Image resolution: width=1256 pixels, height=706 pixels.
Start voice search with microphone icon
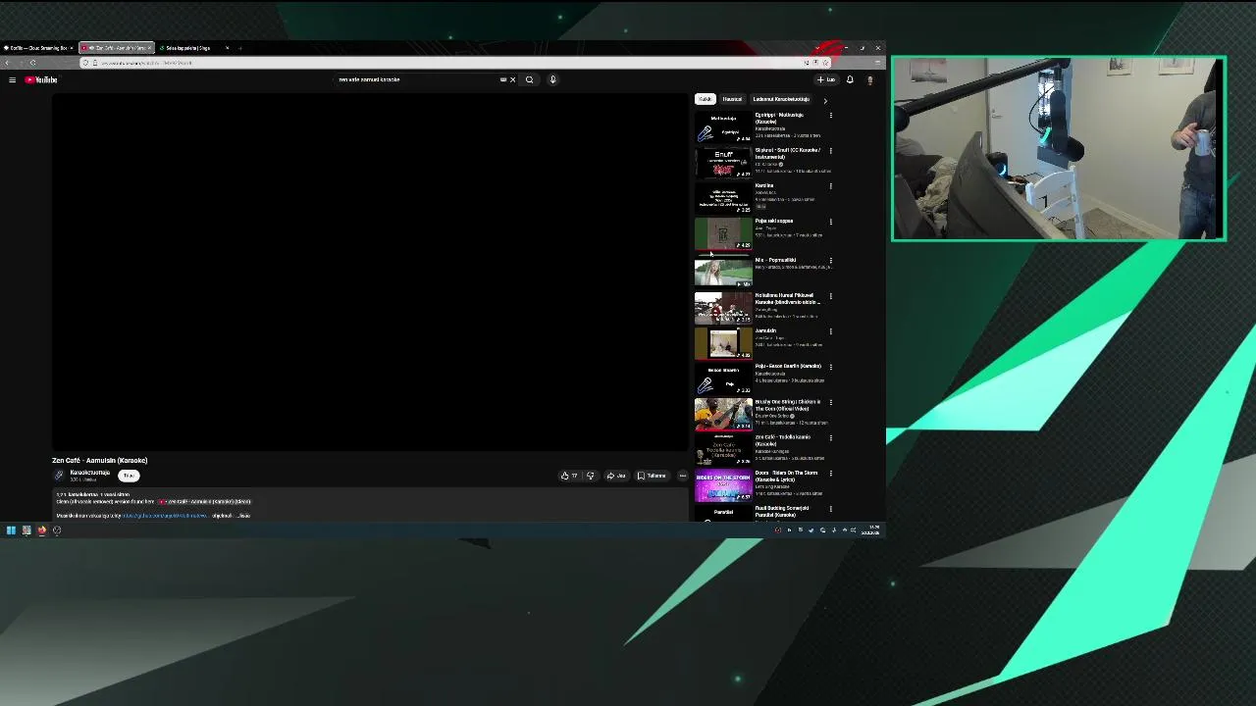(552, 79)
